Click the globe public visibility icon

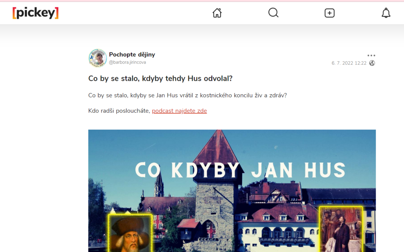[x=372, y=63]
